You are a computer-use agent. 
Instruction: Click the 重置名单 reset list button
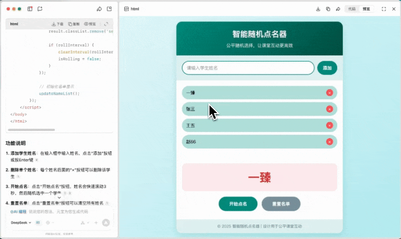coord(281,204)
